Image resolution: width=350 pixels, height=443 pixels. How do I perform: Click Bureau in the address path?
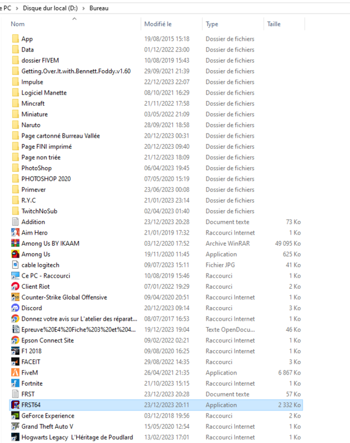99,8
